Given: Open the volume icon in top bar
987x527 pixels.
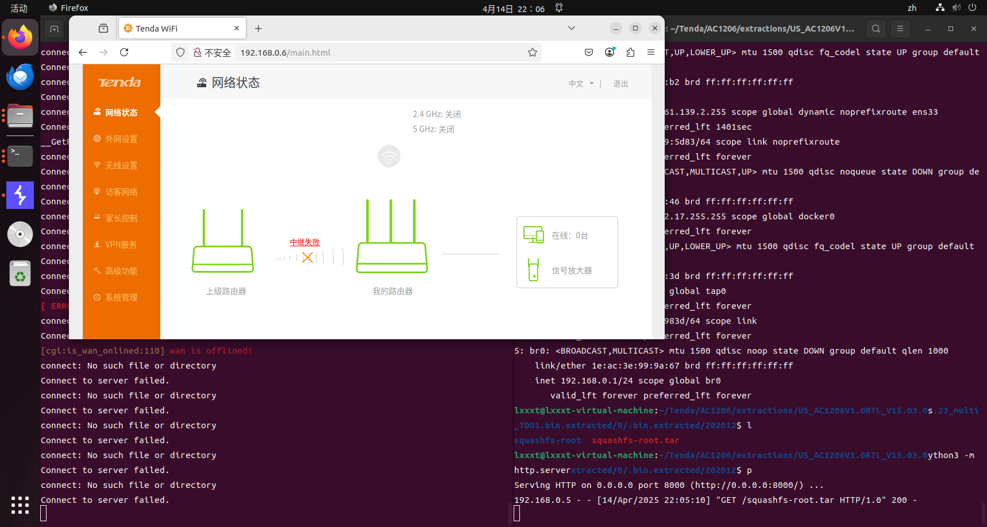Looking at the screenshot, I should (956, 7).
